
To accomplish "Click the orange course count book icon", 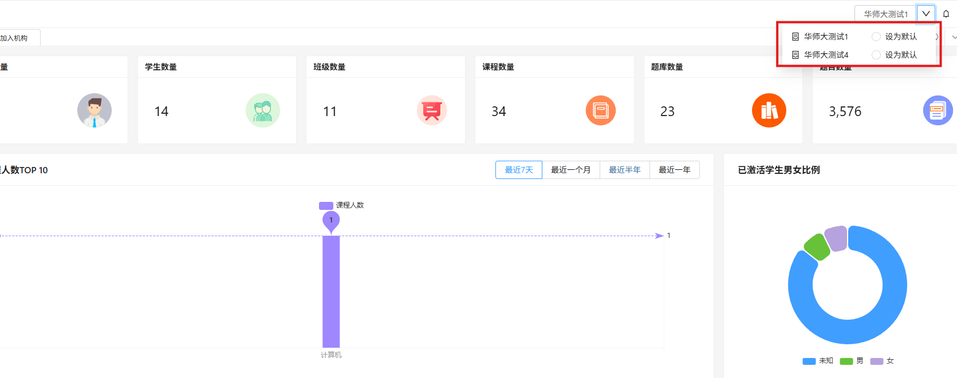I will [x=600, y=110].
